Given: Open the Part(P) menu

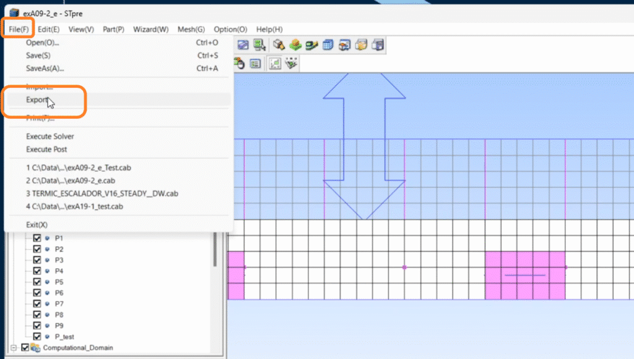Looking at the screenshot, I should 113,29.
